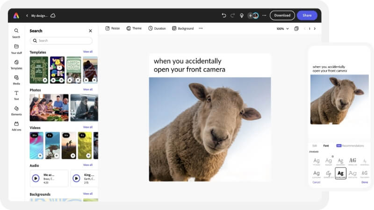View all Videos
Viewport: 374px width, 210px height.
tap(88, 127)
